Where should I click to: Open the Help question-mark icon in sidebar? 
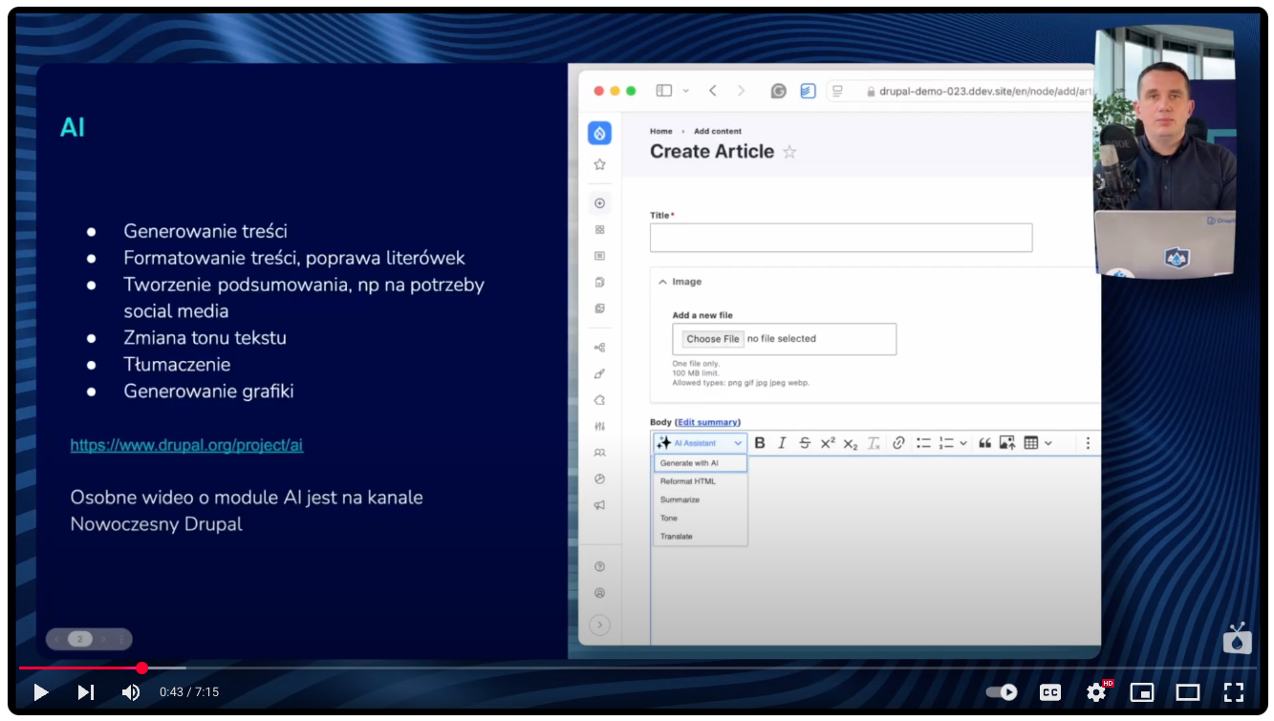599,566
